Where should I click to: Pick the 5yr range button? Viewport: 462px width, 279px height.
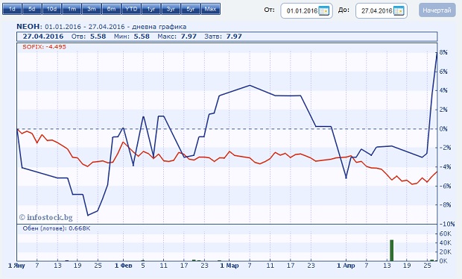pyautogui.click(x=191, y=9)
